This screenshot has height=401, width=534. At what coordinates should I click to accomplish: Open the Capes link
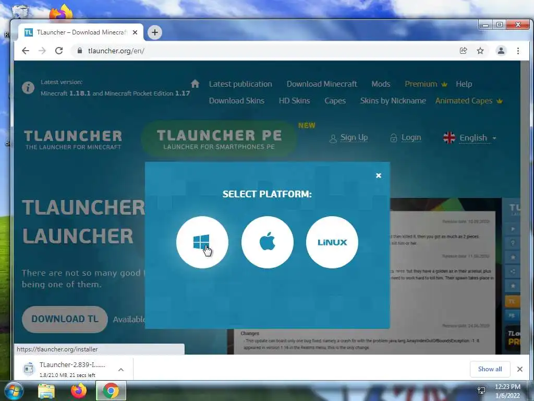click(335, 101)
